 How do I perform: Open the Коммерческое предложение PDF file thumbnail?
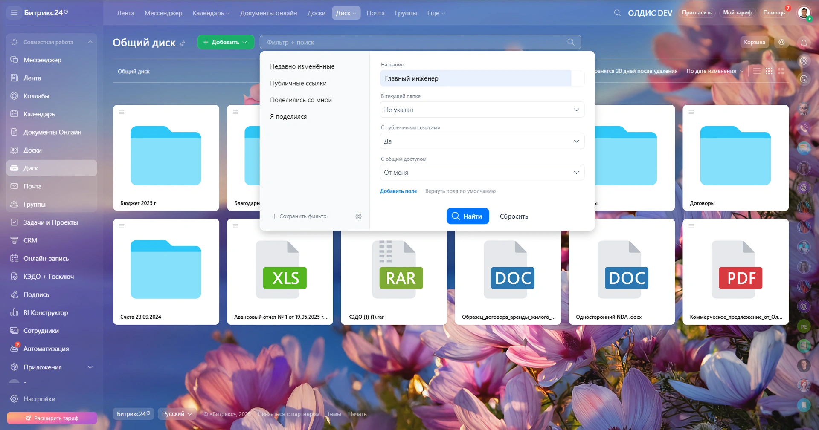tap(735, 271)
